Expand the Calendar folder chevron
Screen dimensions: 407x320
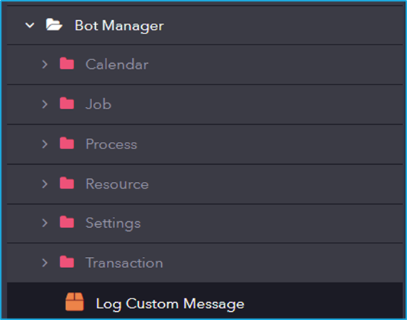(x=45, y=64)
